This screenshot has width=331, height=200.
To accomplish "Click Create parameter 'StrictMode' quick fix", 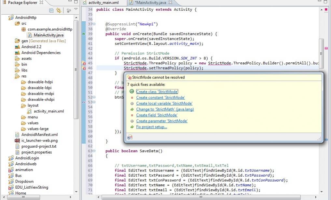I will coord(162,121).
